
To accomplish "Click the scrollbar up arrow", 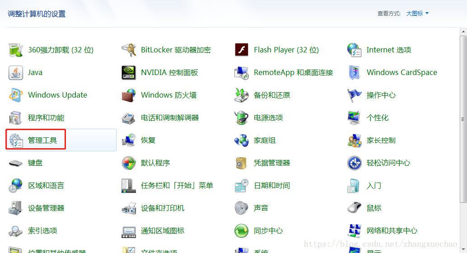I will pos(463,31).
